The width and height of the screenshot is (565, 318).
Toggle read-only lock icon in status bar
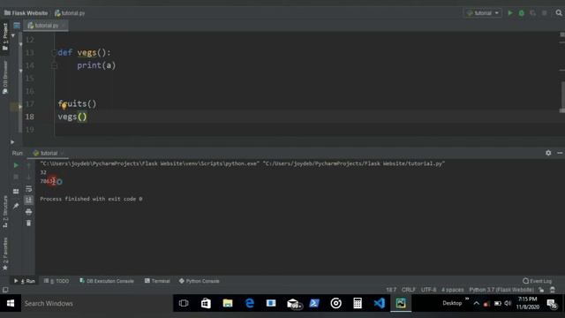click(541, 290)
